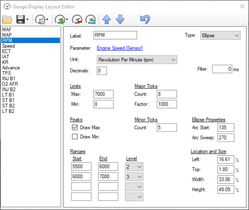
Task: Select the Advance gauge in the list
Action: click(x=11, y=67)
